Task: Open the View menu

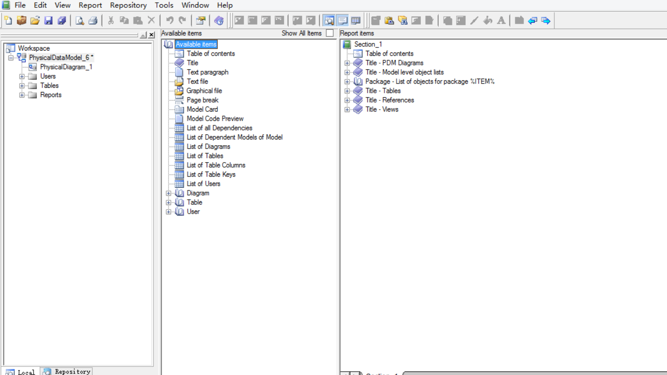Action: point(62,5)
